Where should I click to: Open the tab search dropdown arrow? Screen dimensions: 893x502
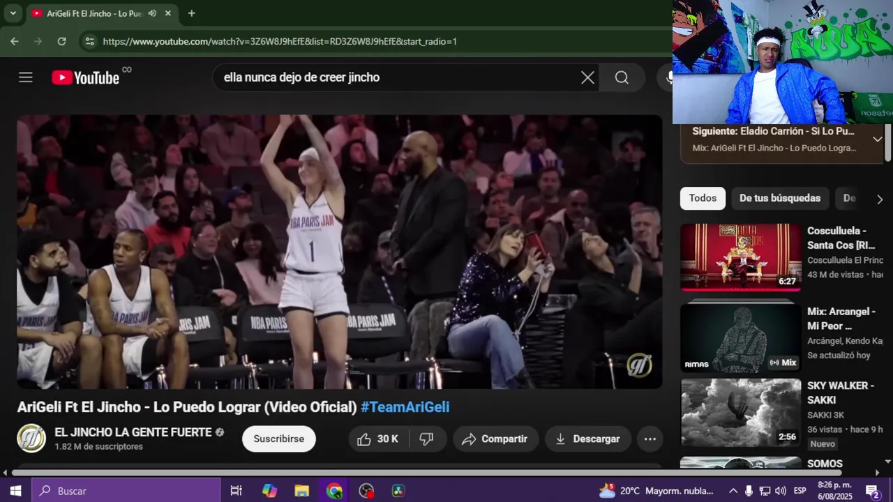tap(13, 13)
